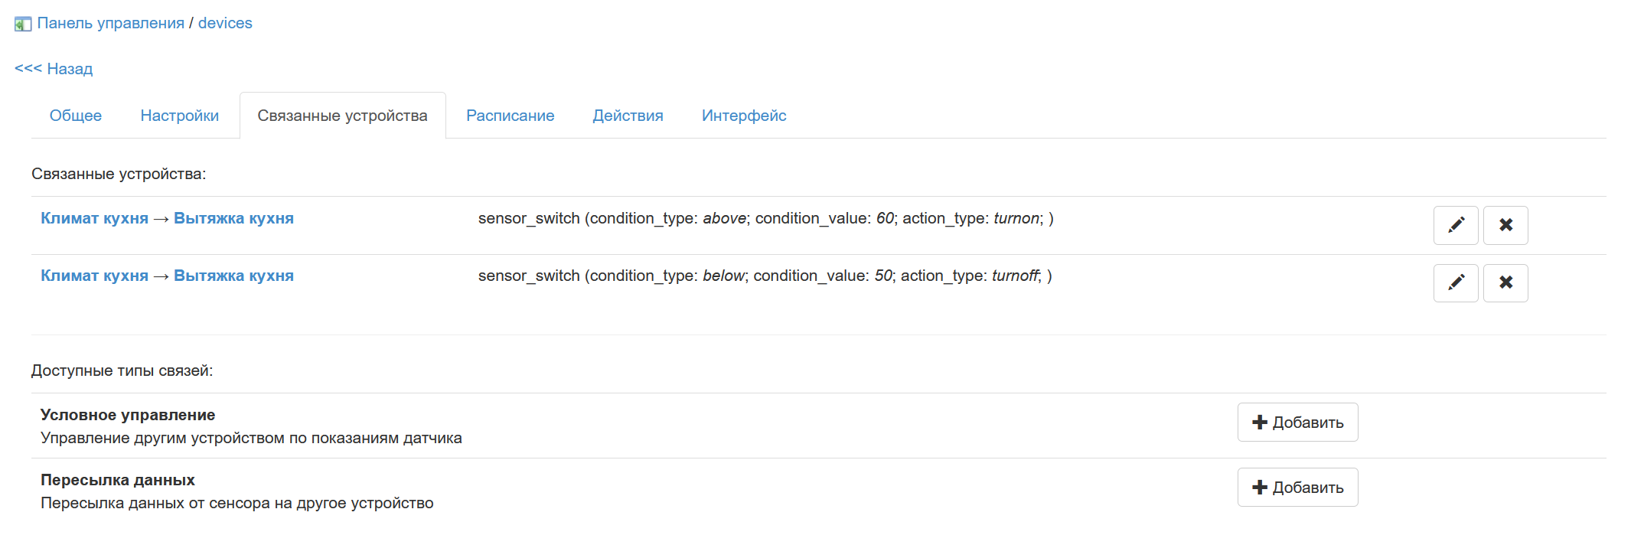Delete the second sensor_switch link (turnoff)
Viewport: 1631px width, 558px height.
1505,282
